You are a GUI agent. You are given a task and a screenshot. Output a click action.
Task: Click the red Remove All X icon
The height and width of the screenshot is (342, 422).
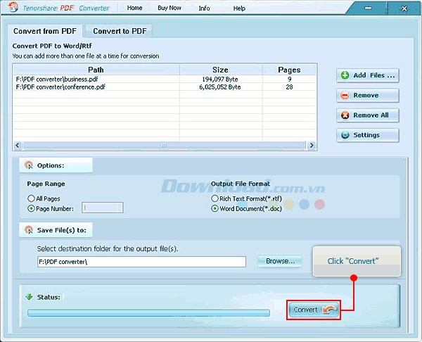(345, 115)
